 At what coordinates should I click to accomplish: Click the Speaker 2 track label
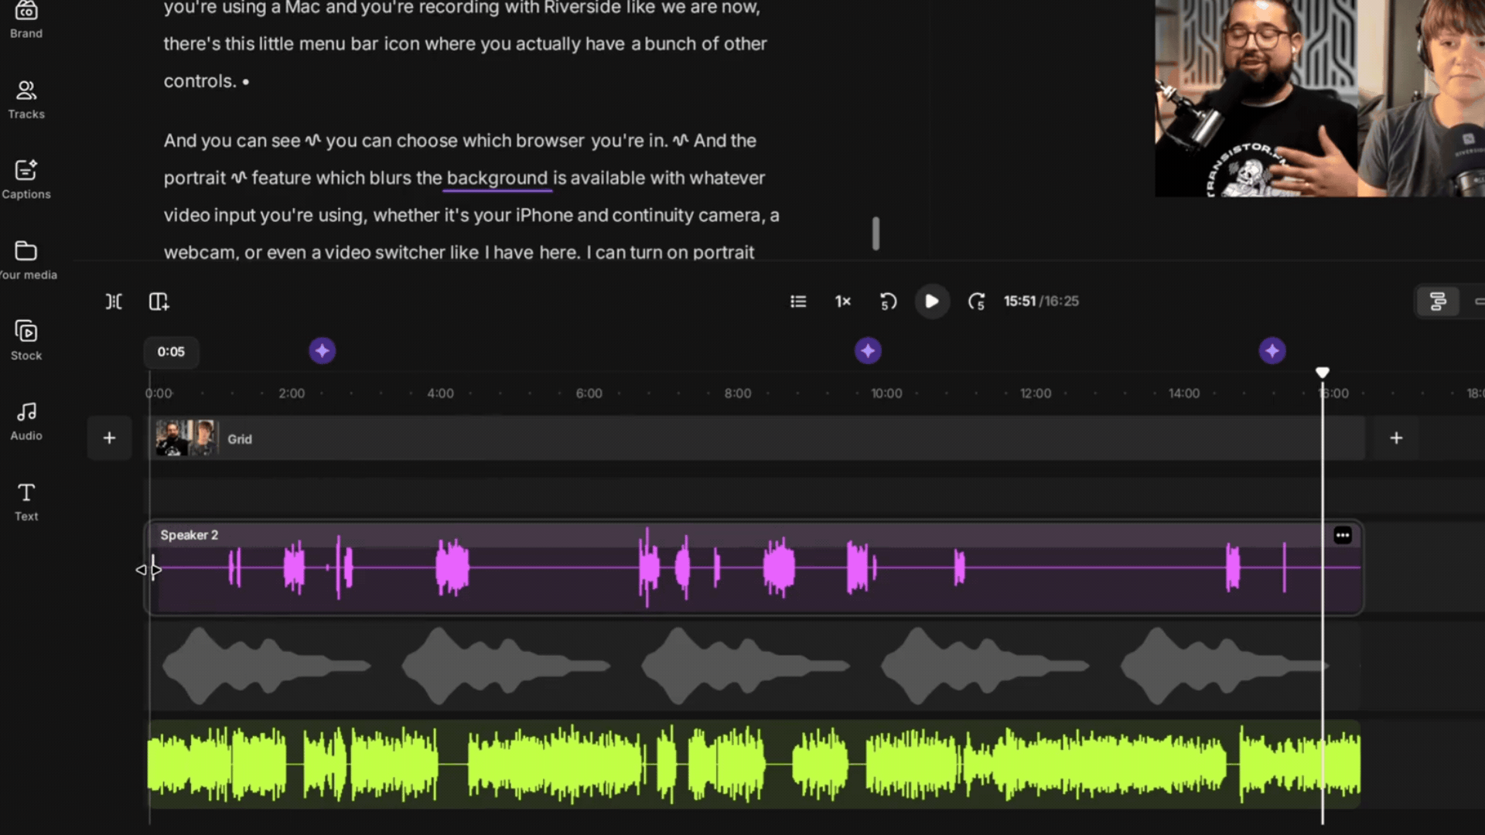189,535
